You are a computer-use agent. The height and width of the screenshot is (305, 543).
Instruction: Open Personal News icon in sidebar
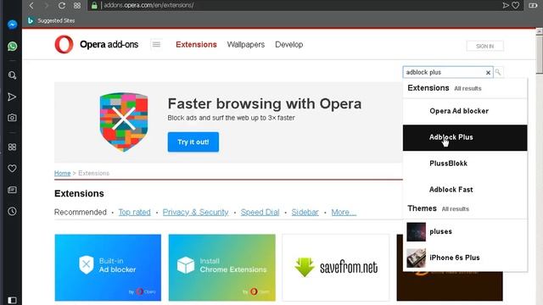(12, 190)
